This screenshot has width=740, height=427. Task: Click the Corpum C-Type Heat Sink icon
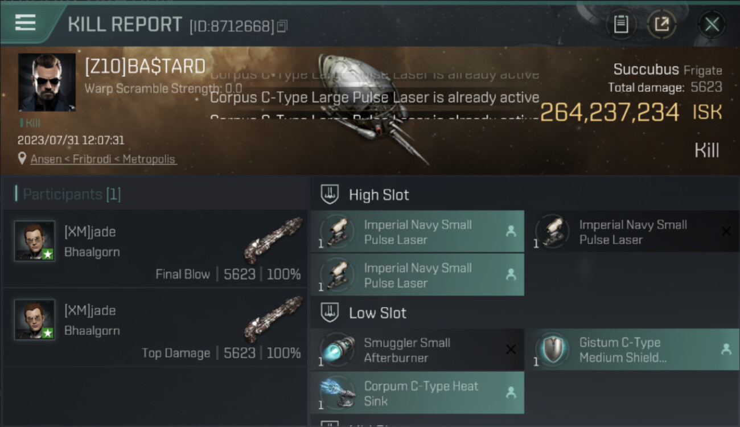click(x=338, y=393)
